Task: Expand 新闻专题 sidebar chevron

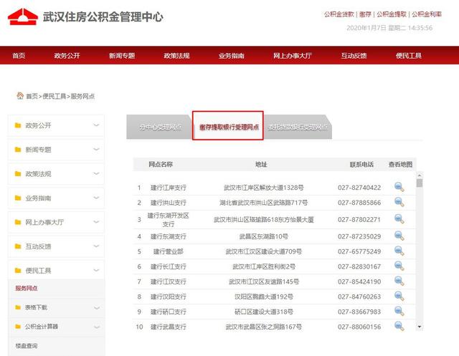Action: [x=96, y=150]
